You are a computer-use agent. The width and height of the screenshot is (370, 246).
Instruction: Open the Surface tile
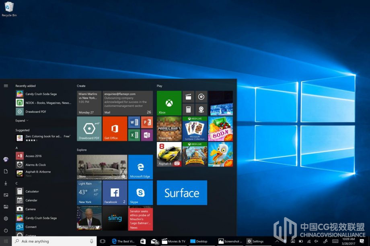(182, 193)
